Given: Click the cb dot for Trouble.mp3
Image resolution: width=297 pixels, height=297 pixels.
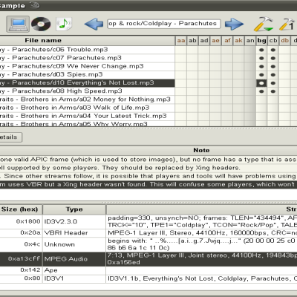Looking at the screenshot, I should 273,50.
